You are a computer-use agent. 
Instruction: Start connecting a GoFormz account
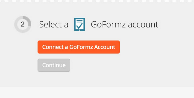pos(79,47)
